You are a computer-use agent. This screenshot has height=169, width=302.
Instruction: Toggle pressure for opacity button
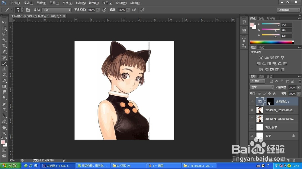pos(104,10)
